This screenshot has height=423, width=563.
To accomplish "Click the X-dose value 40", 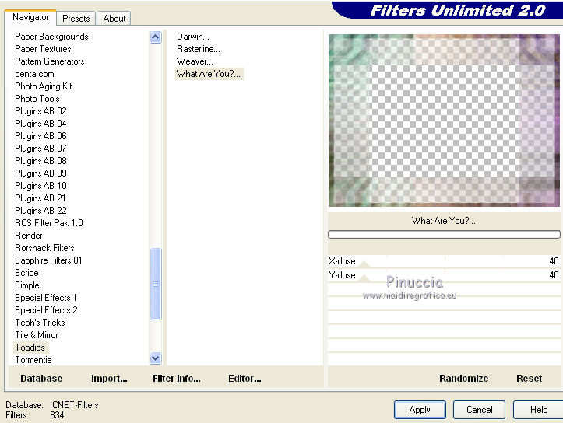I will [554, 261].
